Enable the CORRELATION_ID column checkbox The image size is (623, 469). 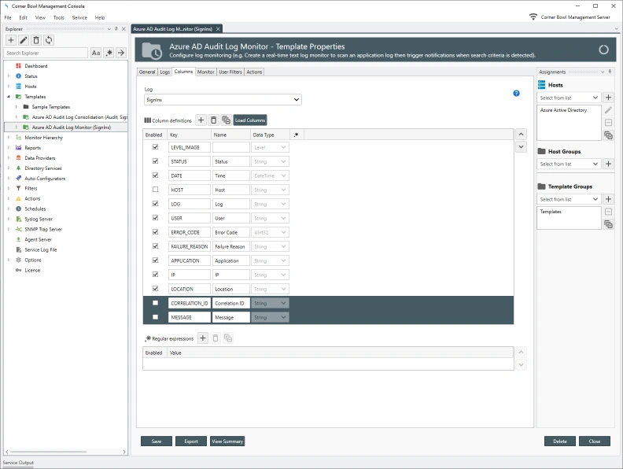point(155,303)
